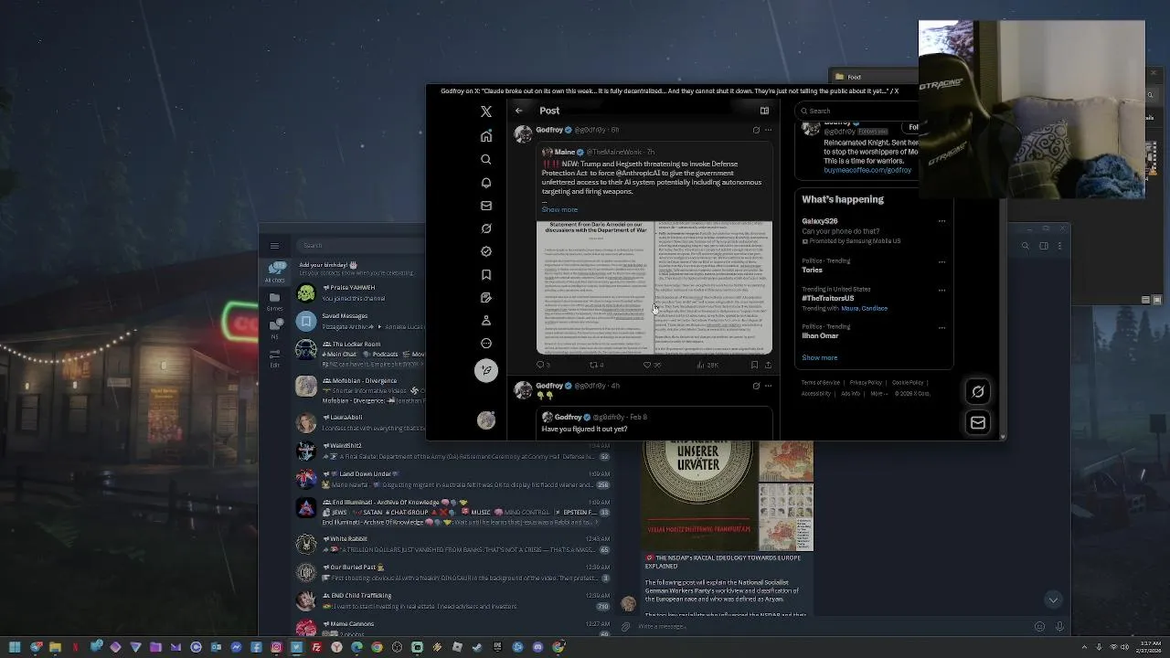Open Instagram icon in Windows taskbar
The height and width of the screenshot is (658, 1170).
tap(276, 647)
